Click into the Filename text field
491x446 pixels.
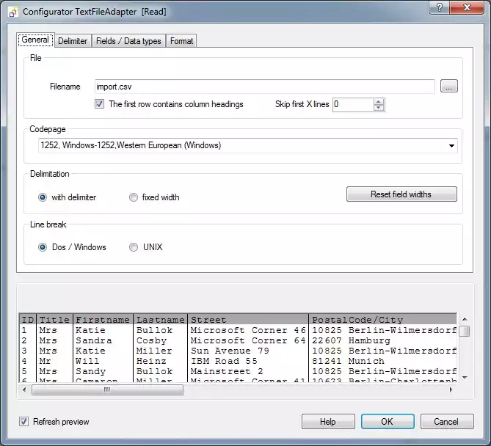(264, 87)
